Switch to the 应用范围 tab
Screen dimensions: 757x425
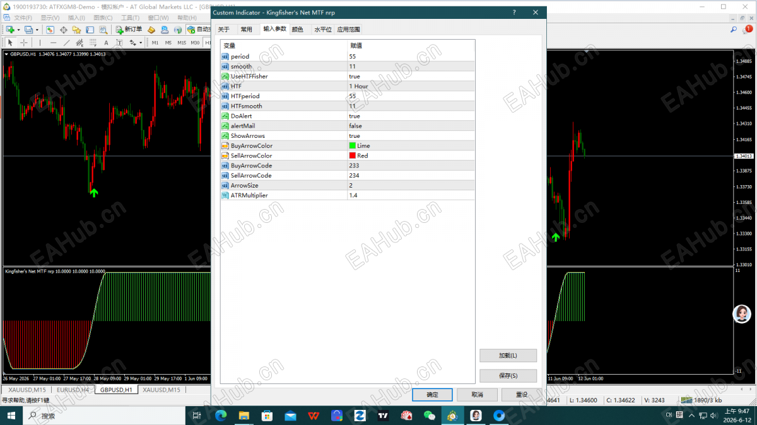point(348,29)
